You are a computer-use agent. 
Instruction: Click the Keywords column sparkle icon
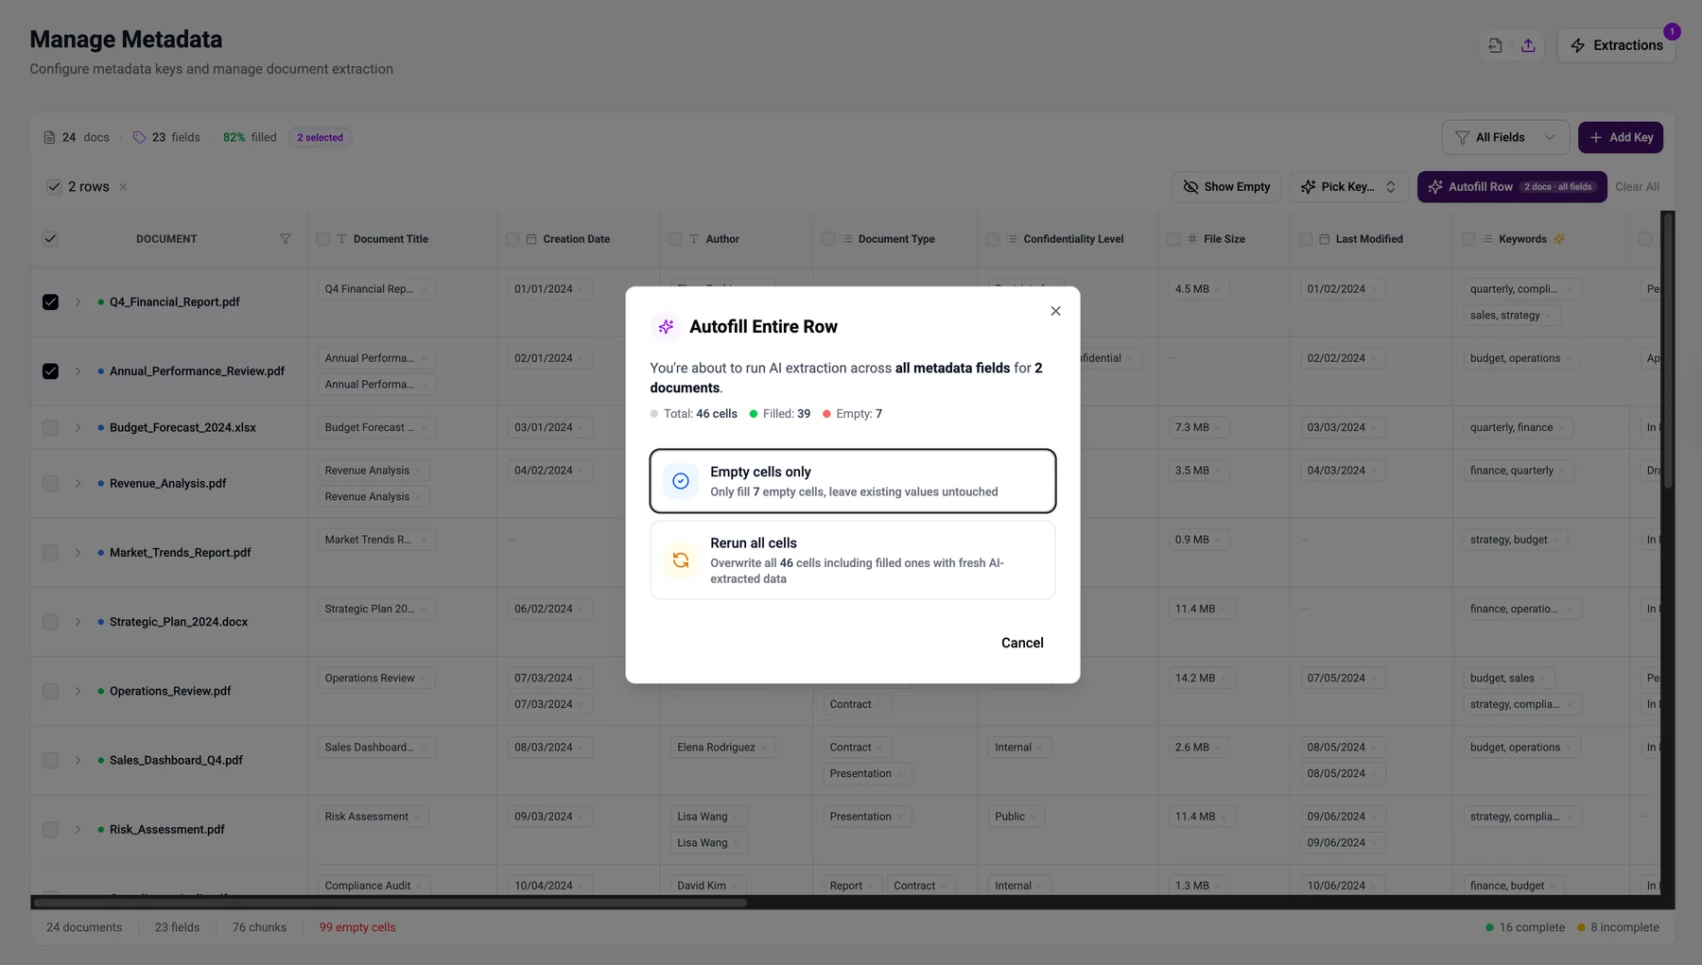(1559, 239)
